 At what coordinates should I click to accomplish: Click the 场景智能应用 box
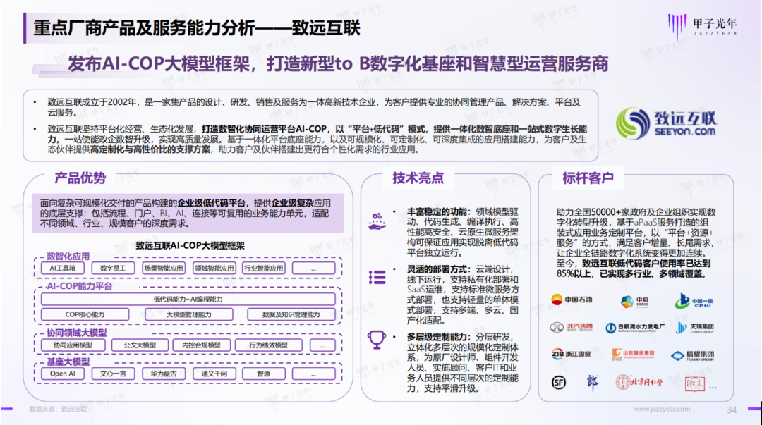tap(164, 268)
